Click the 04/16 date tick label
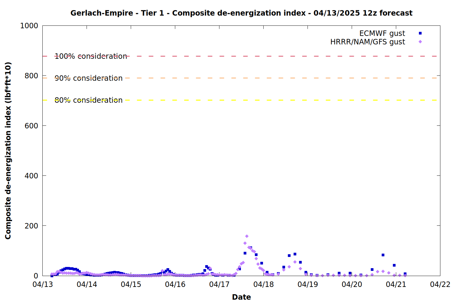The width and height of the screenshot is (454, 303). (175, 285)
